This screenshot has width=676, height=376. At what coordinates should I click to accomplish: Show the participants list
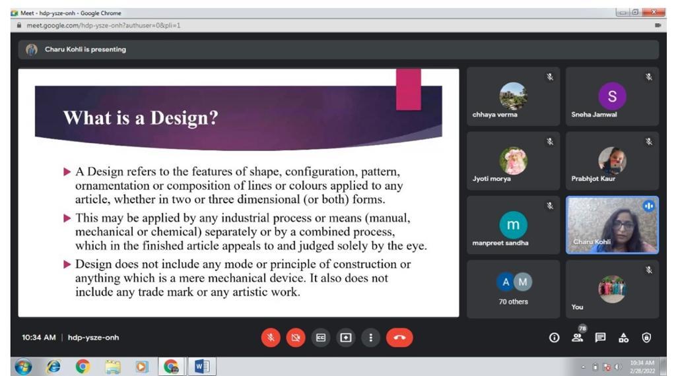click(578, 338)
